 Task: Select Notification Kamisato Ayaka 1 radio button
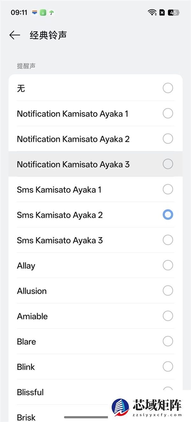point(168,113)
